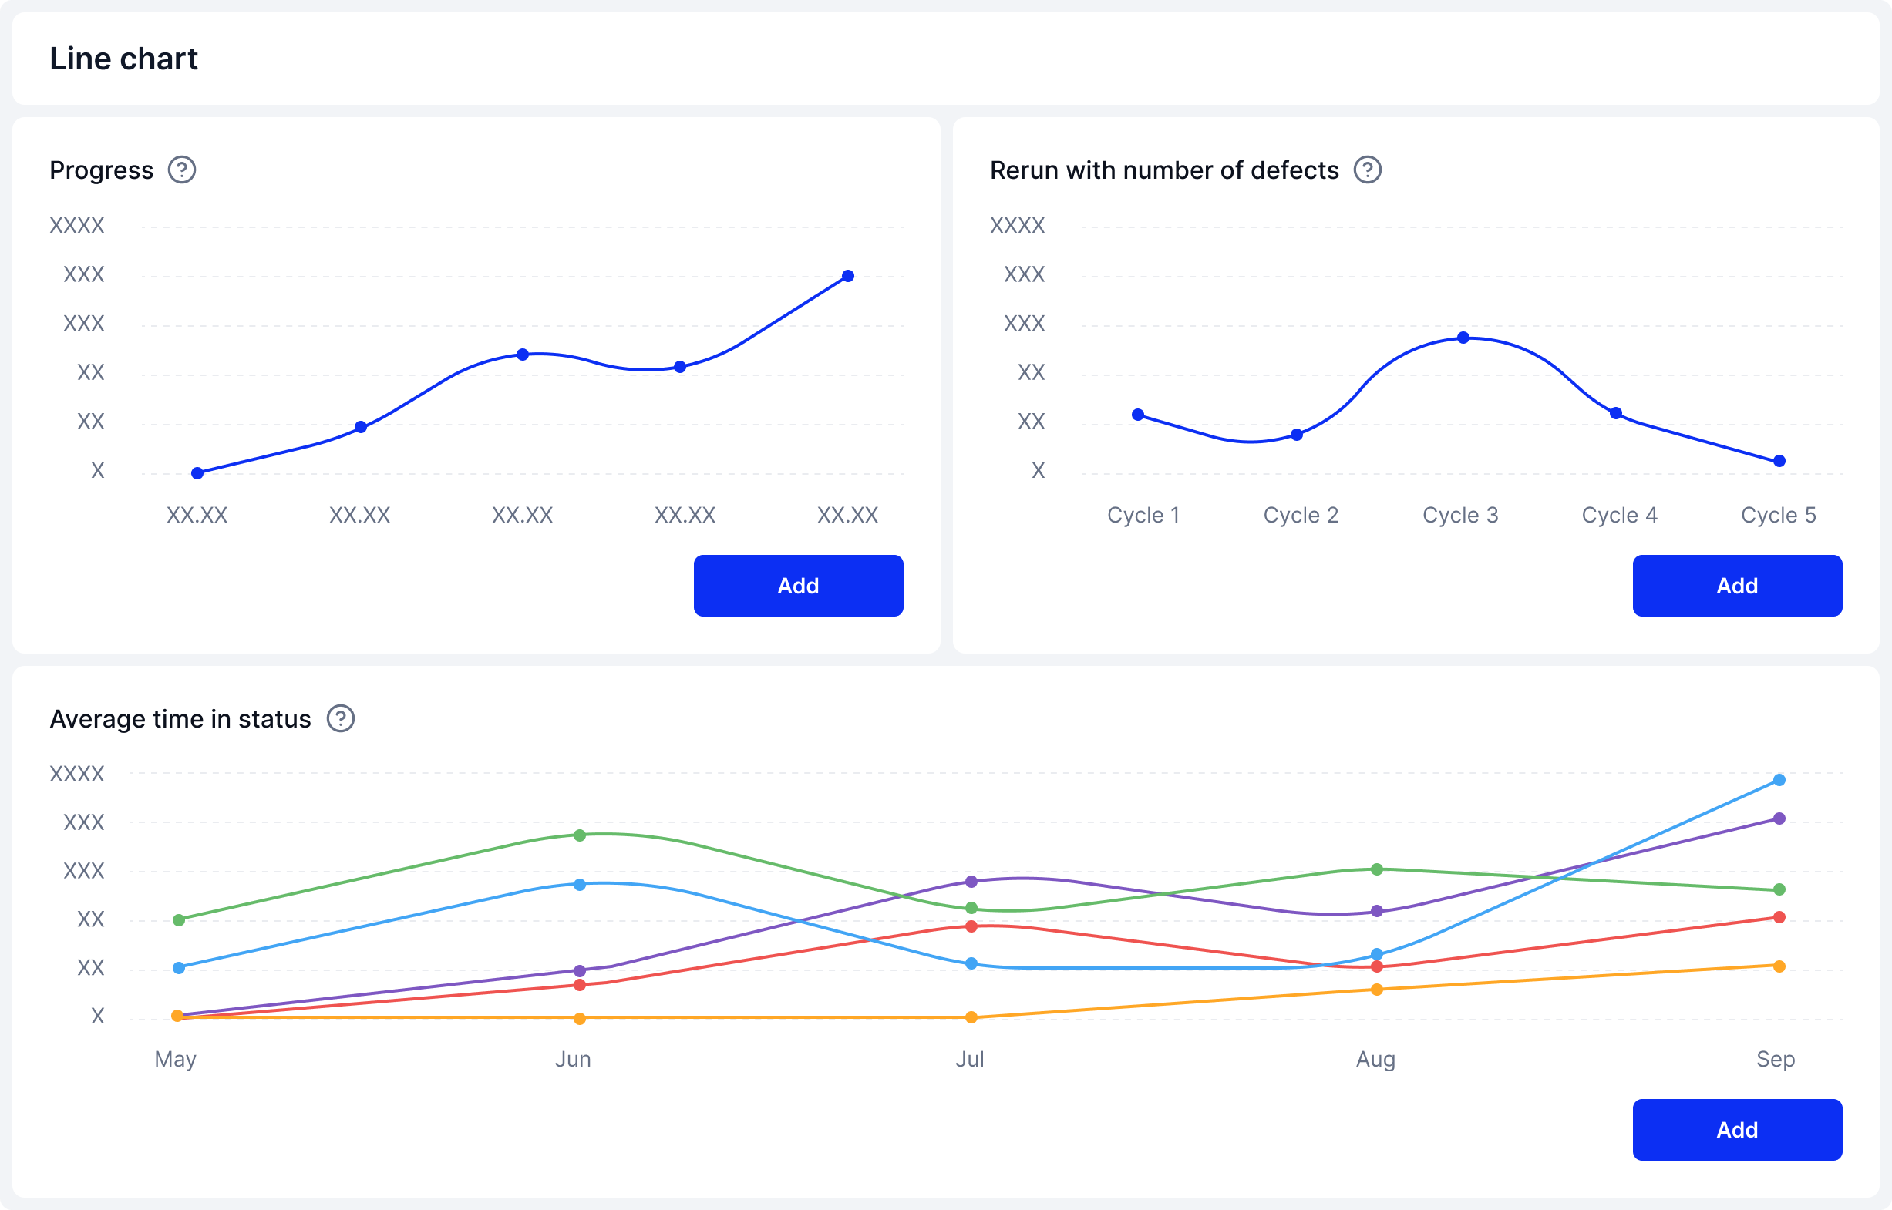This screenshot has height=1210, width=1892.
Task: Click help icon beside Rerun with number of defects
Action: pyautogui.click(x=1367, y=170)
